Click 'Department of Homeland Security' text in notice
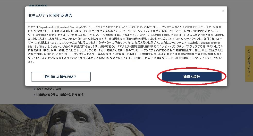 click(59, 27)
